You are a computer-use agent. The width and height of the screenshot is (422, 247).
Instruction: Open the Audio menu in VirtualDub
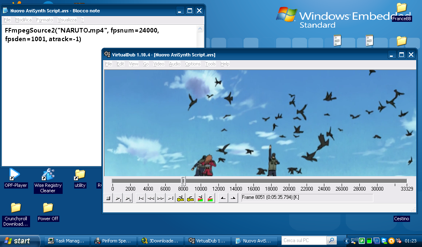coord(174,64)
